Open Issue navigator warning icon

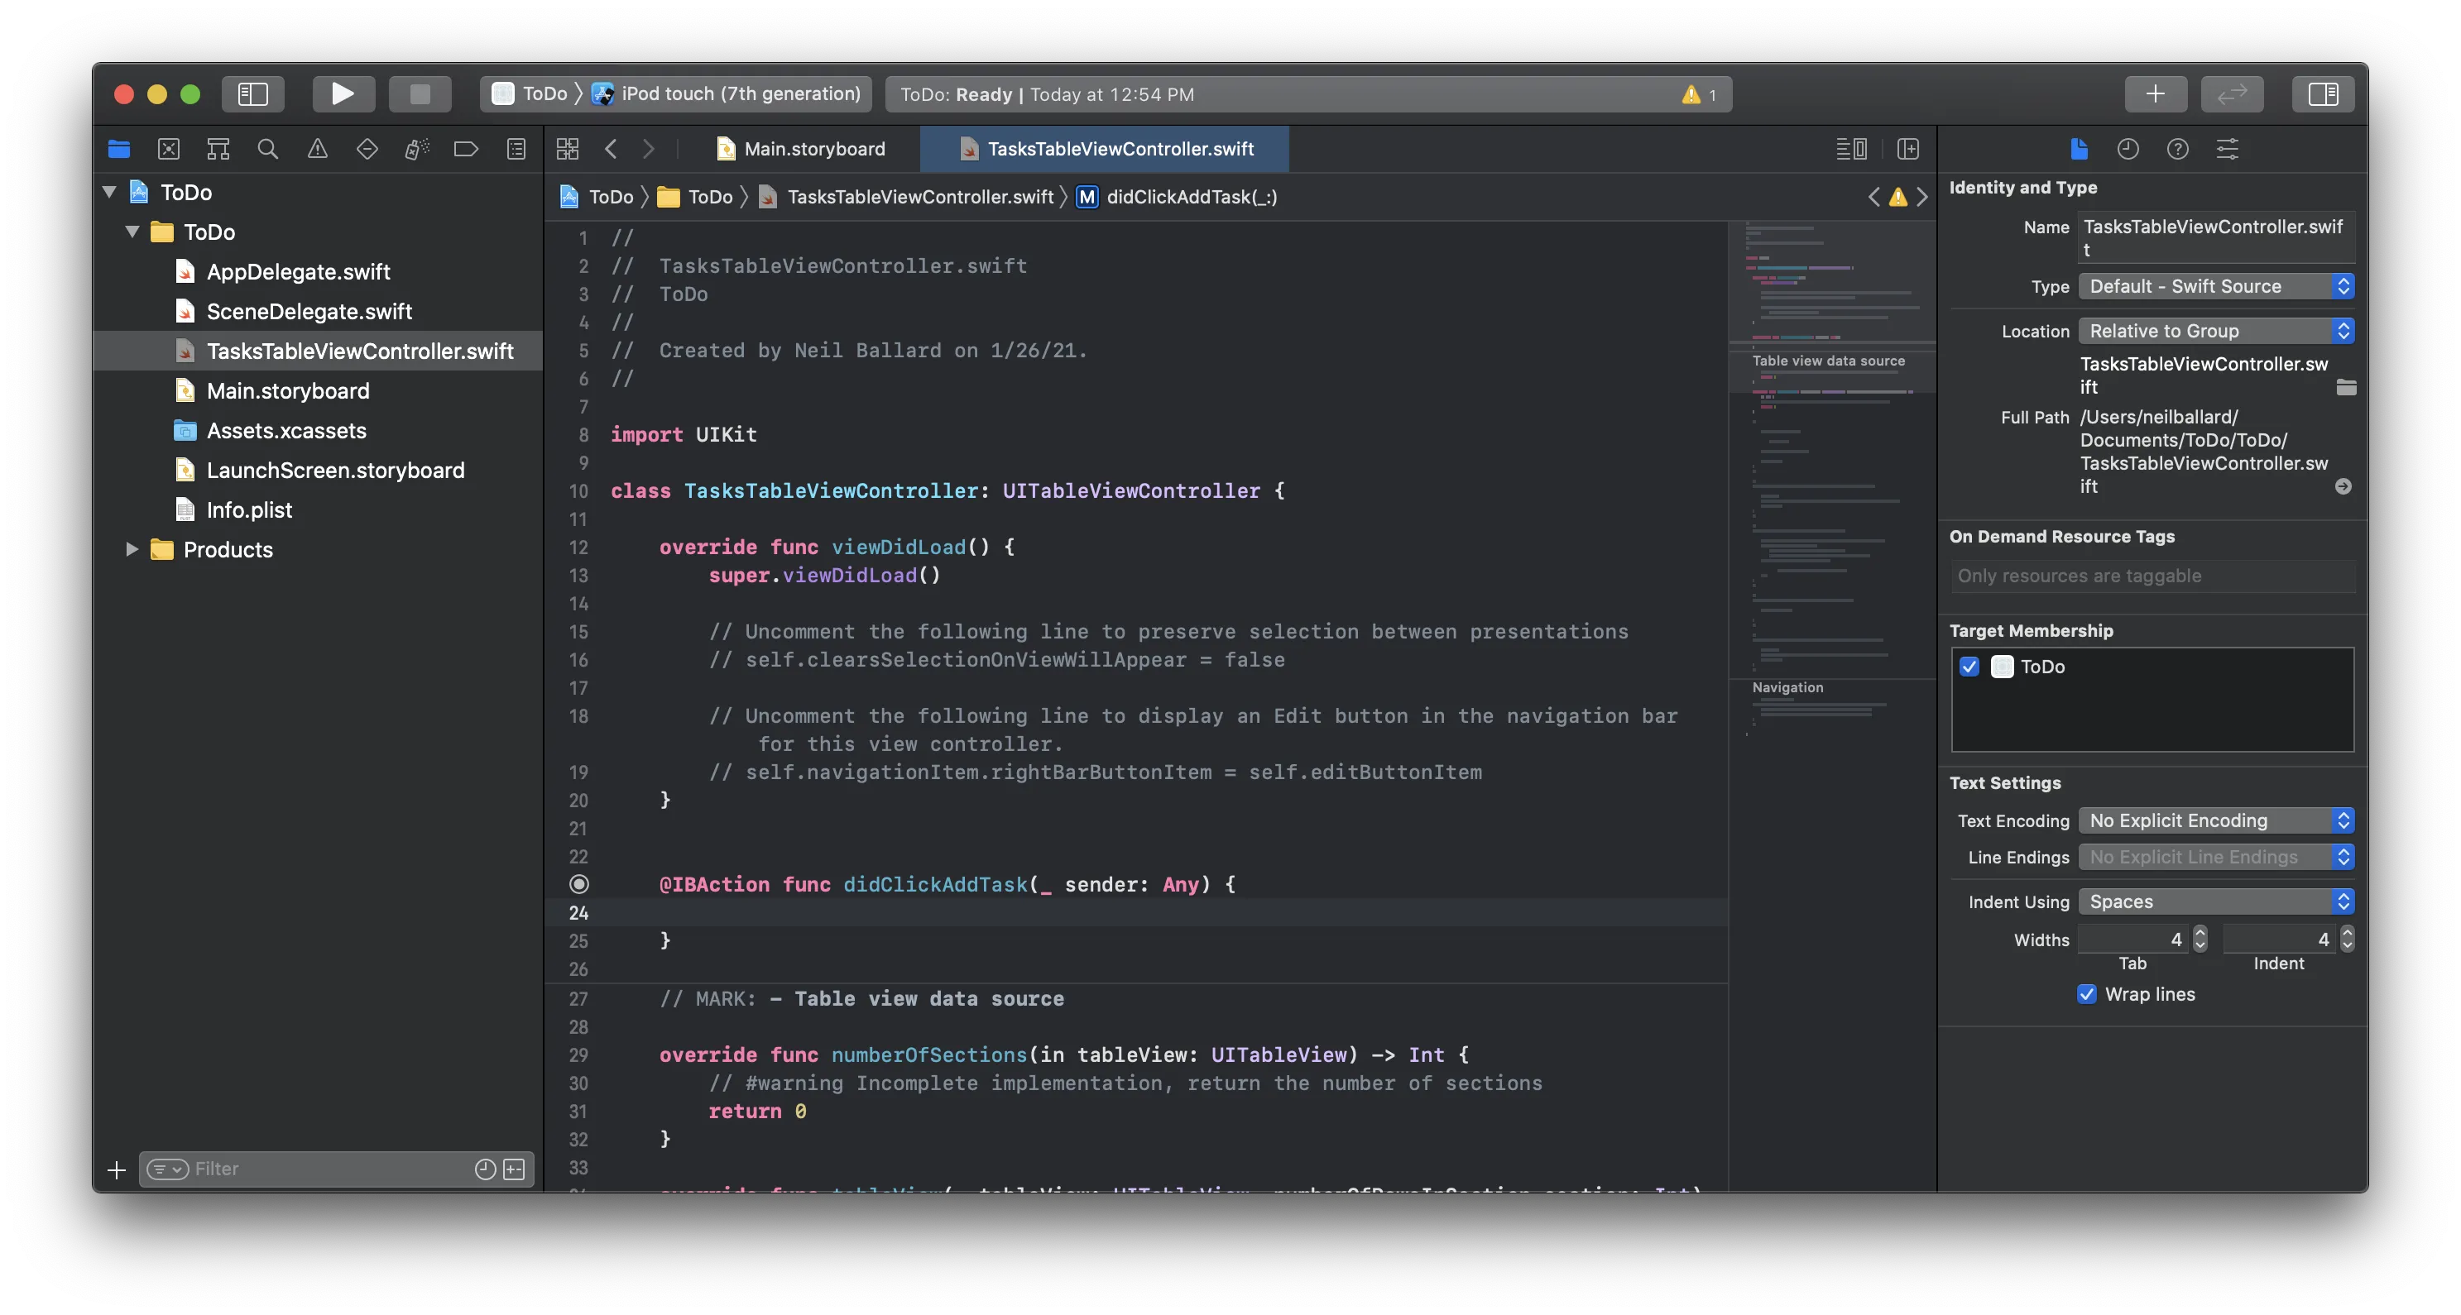point(317,149)
